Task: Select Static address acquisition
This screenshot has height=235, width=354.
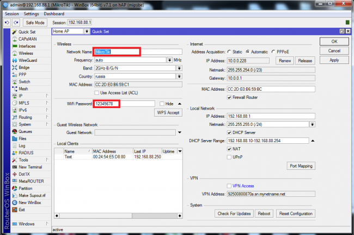Action: click(229, 52)
